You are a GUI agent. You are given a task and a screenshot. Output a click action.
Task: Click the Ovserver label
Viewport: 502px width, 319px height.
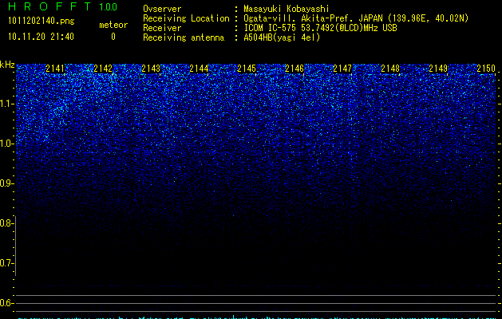click(162, 9)
